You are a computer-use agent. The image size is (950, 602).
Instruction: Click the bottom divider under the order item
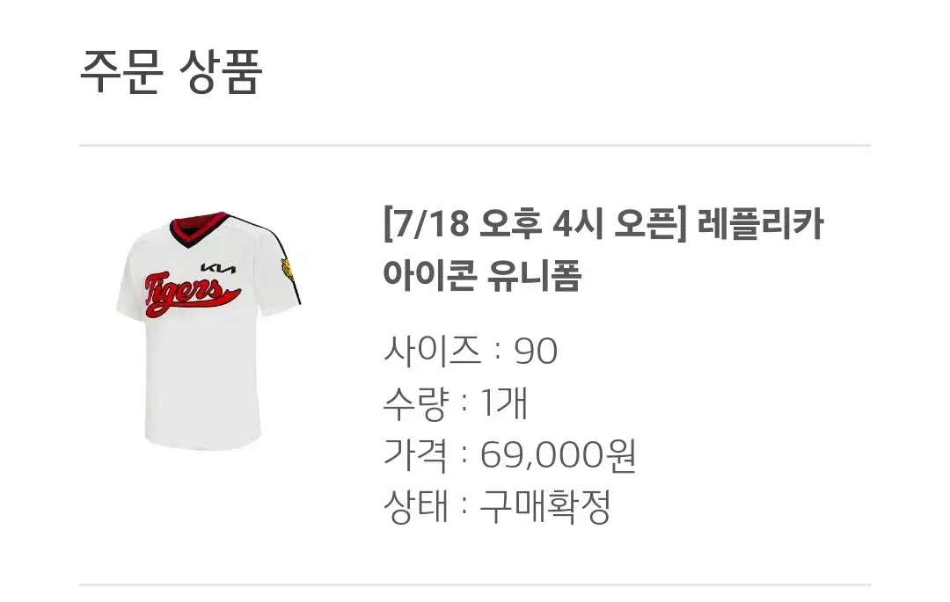pos(474,585)
